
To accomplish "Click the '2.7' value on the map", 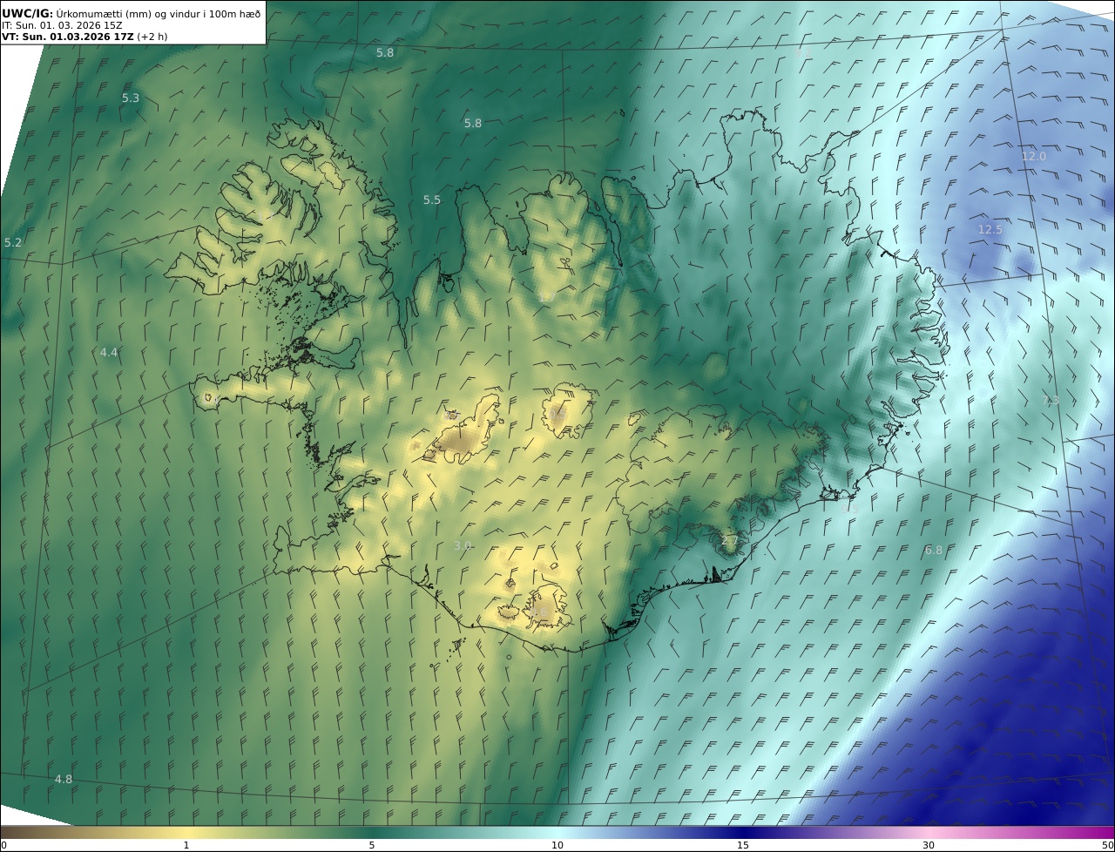I will coord(730,541).
